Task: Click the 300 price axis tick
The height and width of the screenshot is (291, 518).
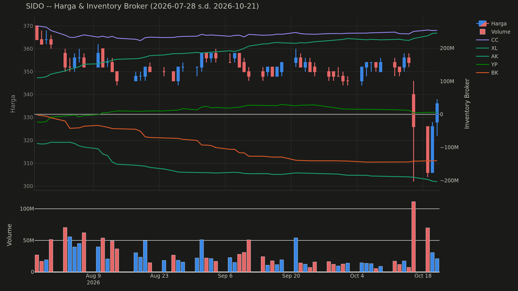Action: [28, 186]
